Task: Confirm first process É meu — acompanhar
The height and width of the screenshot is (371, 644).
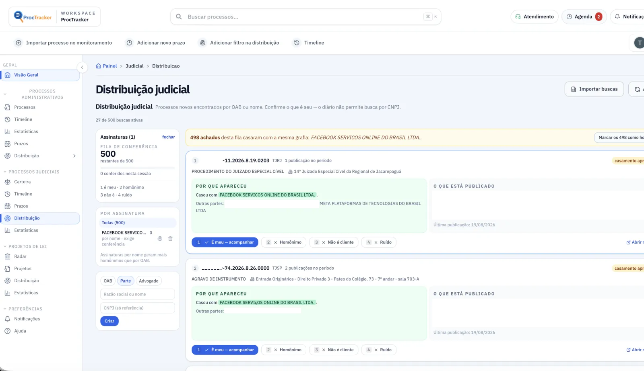Action: [x=225, y=242]
